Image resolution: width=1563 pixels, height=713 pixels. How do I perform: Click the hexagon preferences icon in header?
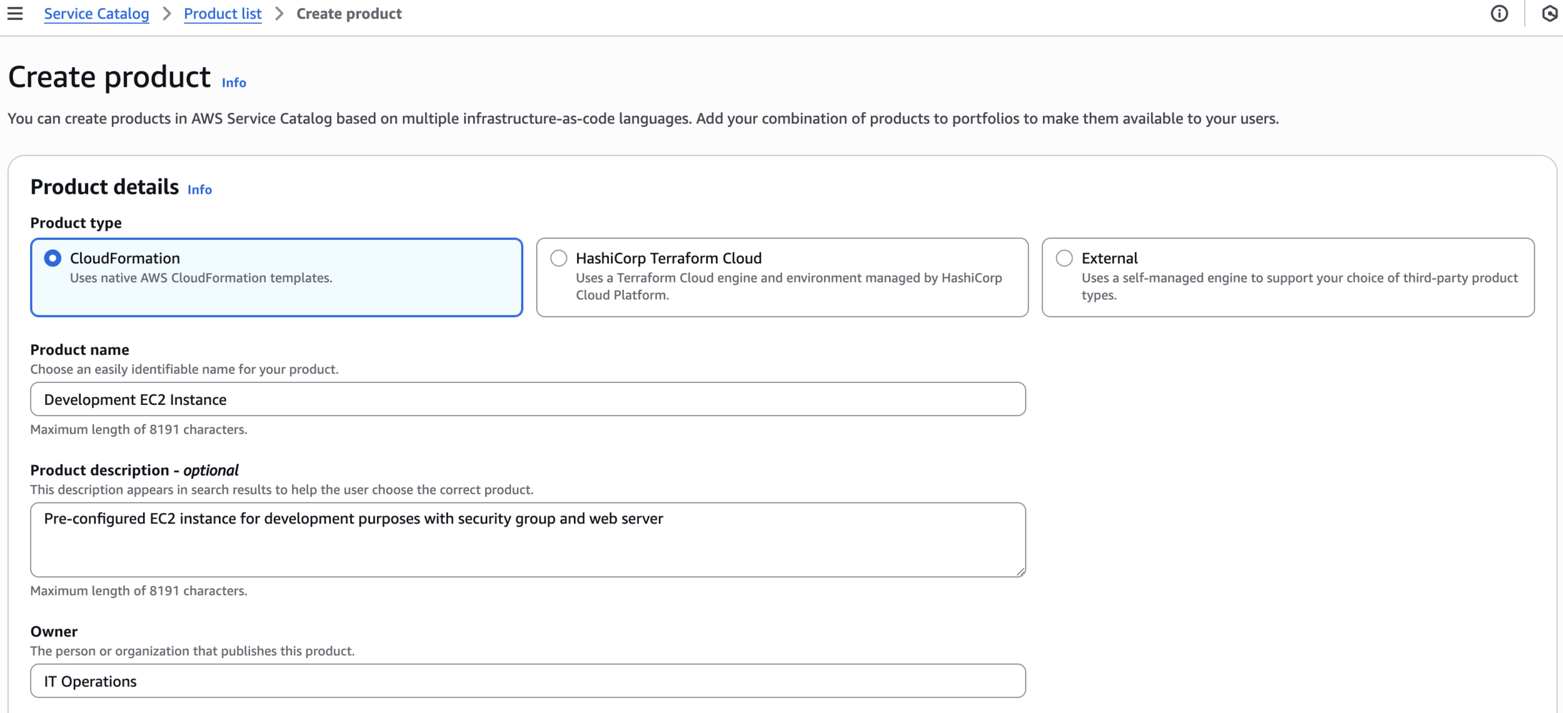(x=1550, y=14)
